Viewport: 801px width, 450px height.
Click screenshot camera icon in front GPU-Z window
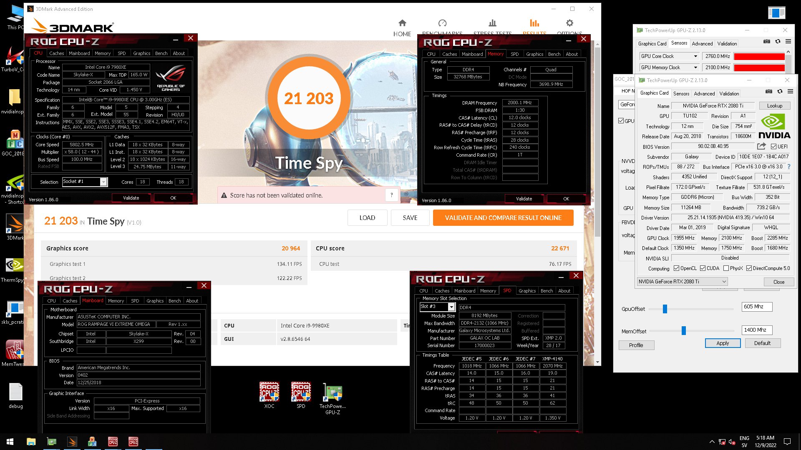coord(769,91)
